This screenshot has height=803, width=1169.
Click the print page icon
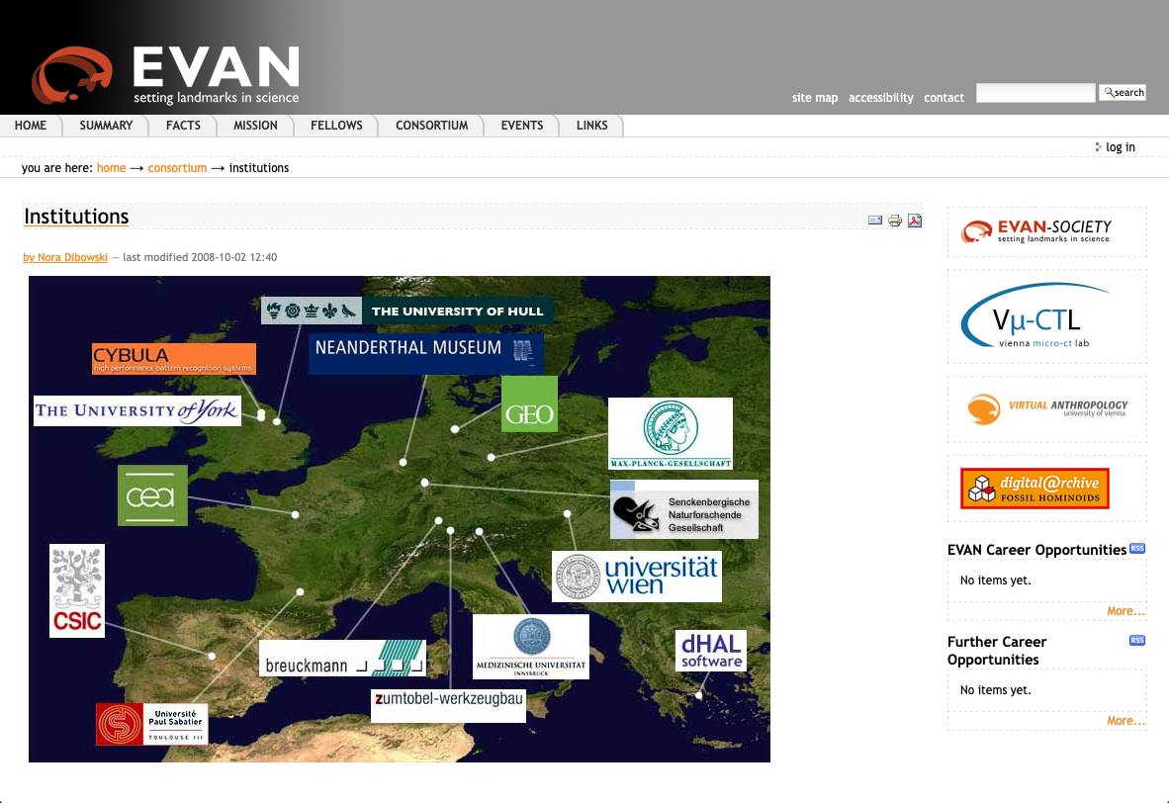click(895, 221)
